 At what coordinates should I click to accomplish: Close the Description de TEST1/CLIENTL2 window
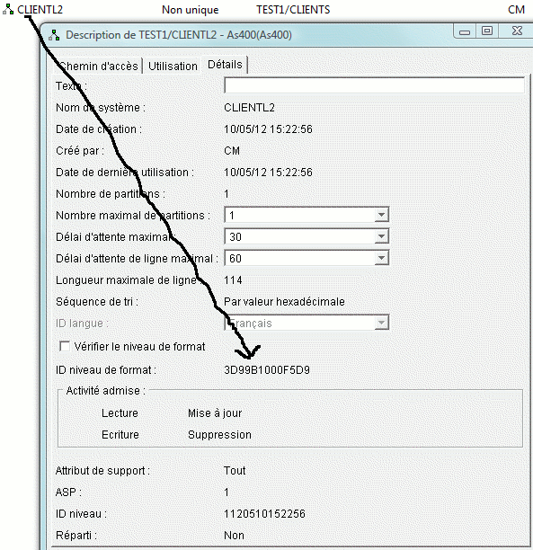[517, 31]
